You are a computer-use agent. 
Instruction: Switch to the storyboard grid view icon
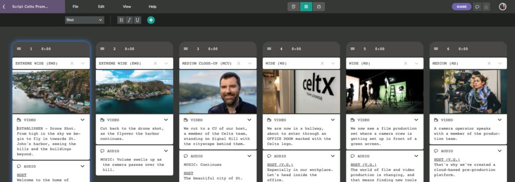pyautogui.click(x=306, y=7)
